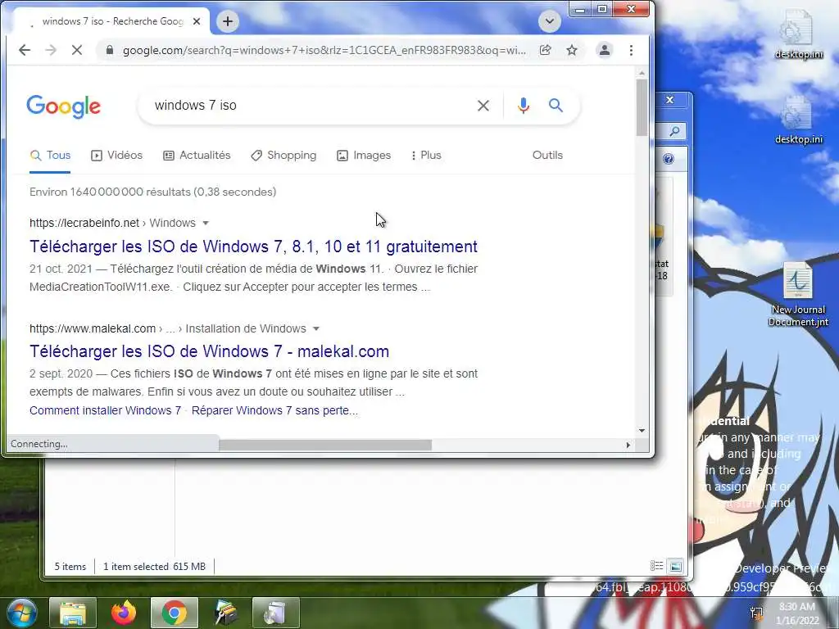Open "Télécharger les ISO de Windows 7, 8.1, 10 et 11" result
This screenshot has width=839, height=629.
pos(253,247)
